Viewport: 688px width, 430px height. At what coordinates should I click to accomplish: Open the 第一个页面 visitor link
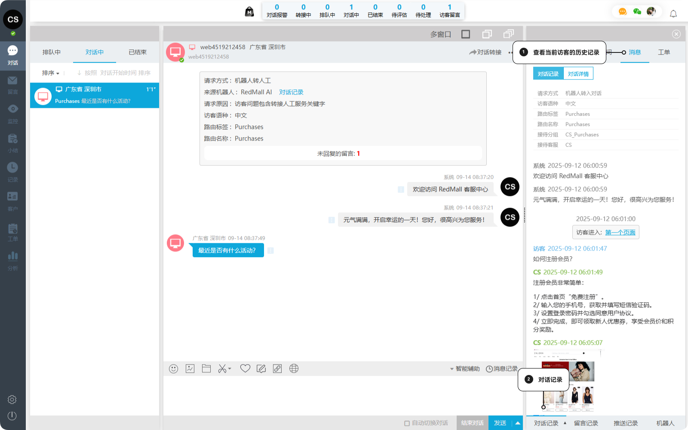click(620, 232)
